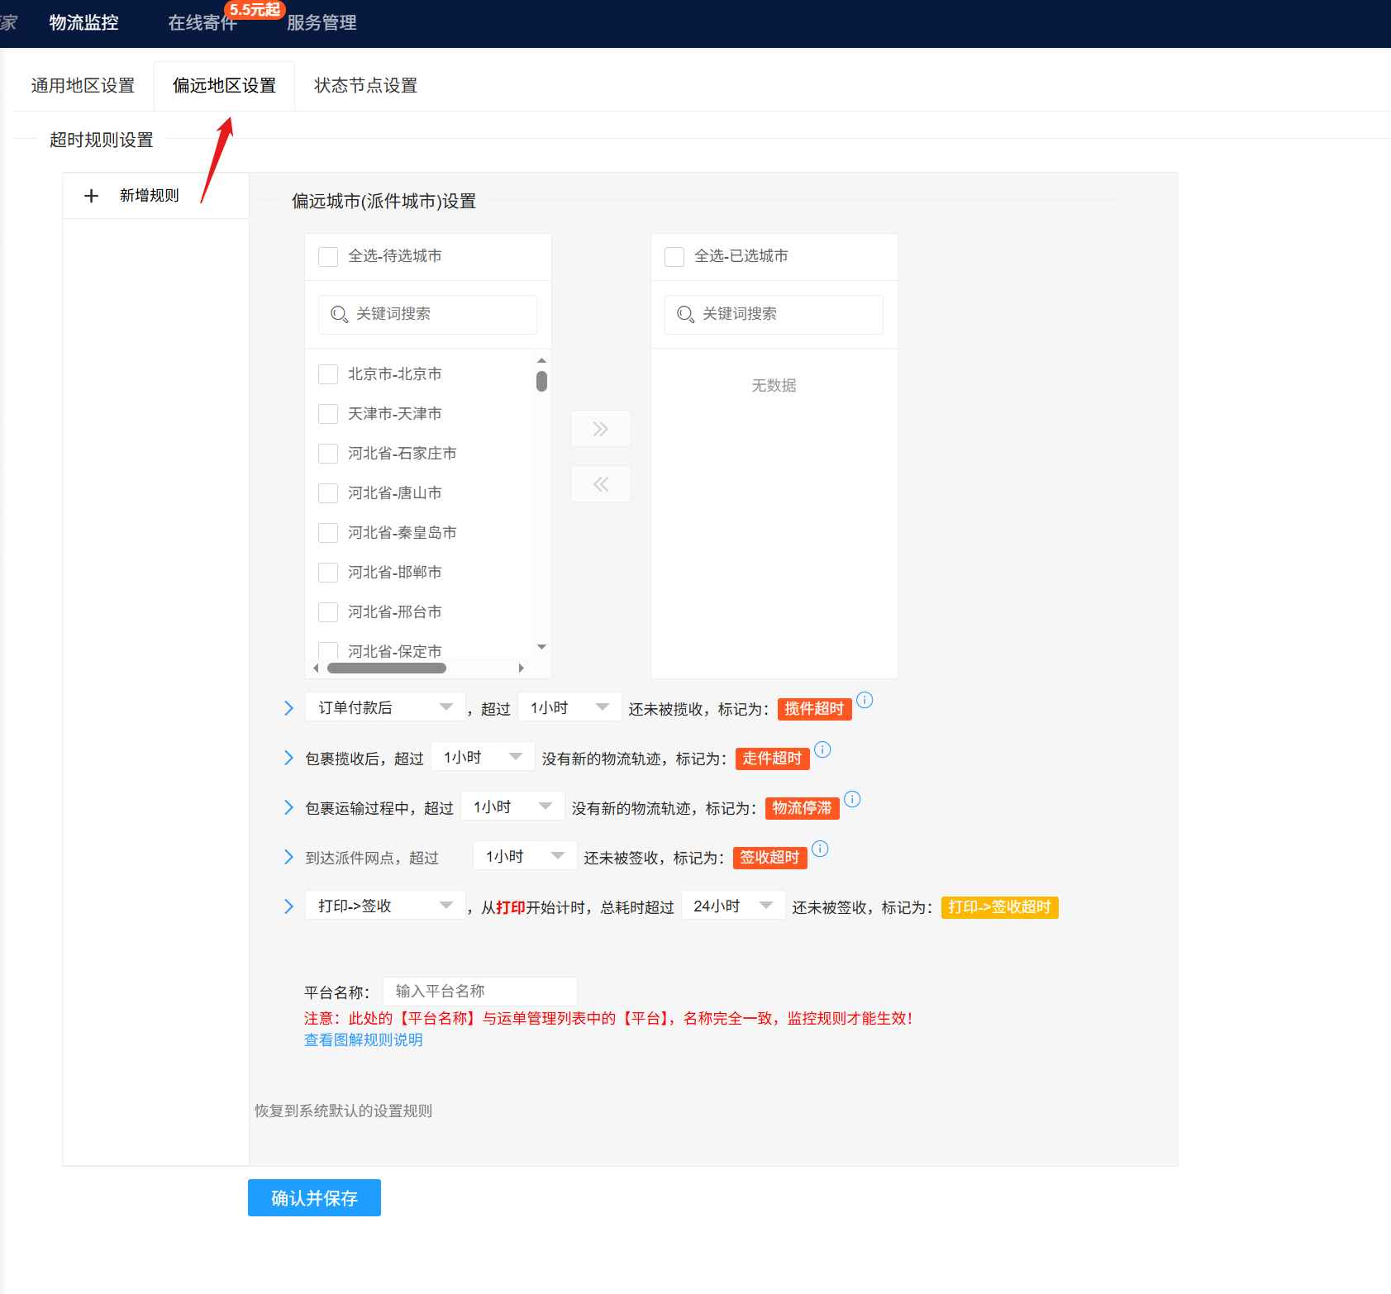The width and height of the screenshot is (1391, 1294).
Task: Open the 查看图解规则说明 link
Action: point(364,1040)
